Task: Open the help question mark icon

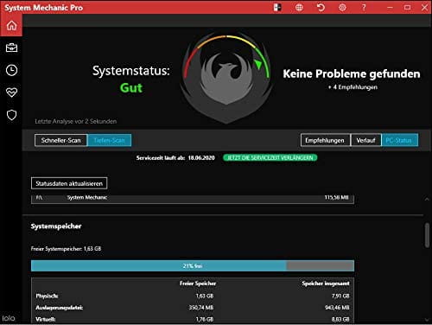Action: [364, 8]
